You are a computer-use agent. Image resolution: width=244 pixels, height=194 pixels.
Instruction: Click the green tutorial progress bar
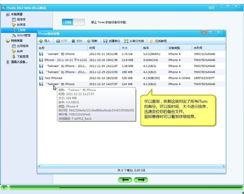pos(125,187)
